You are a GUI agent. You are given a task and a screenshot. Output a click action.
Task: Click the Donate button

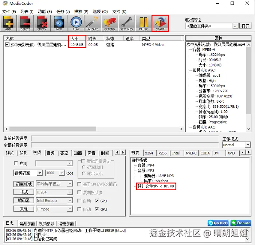pyautogui.click(x=241, y=223)
